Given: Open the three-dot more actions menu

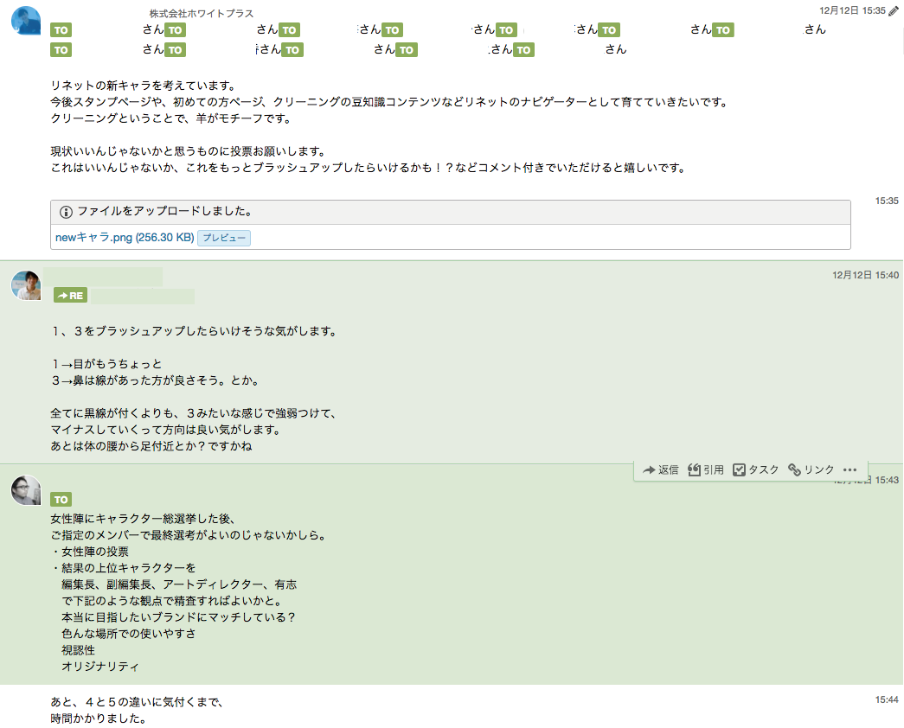Looking at the screenshot, I should click(850, 469).
